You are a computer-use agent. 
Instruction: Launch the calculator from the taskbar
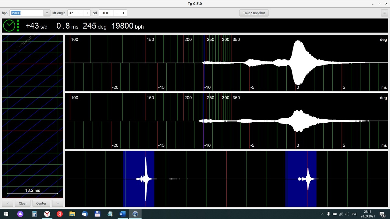[x=34, y=214]
